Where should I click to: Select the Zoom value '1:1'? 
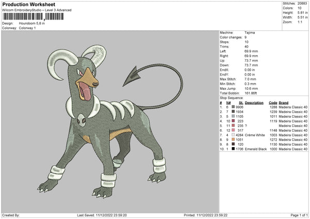pyautogui.click(x=300, y=22)
